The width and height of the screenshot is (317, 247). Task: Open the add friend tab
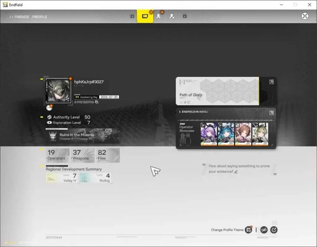(172, 16)
